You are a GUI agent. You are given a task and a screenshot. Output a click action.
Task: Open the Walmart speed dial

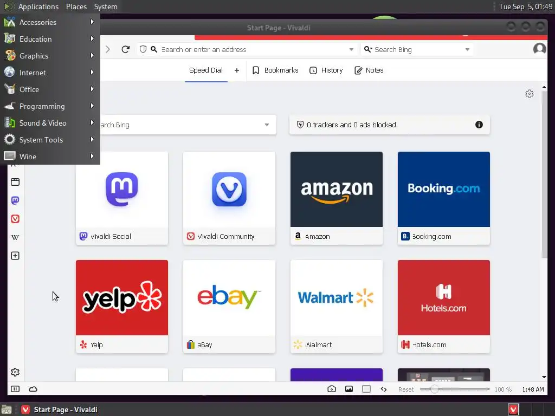336,307
